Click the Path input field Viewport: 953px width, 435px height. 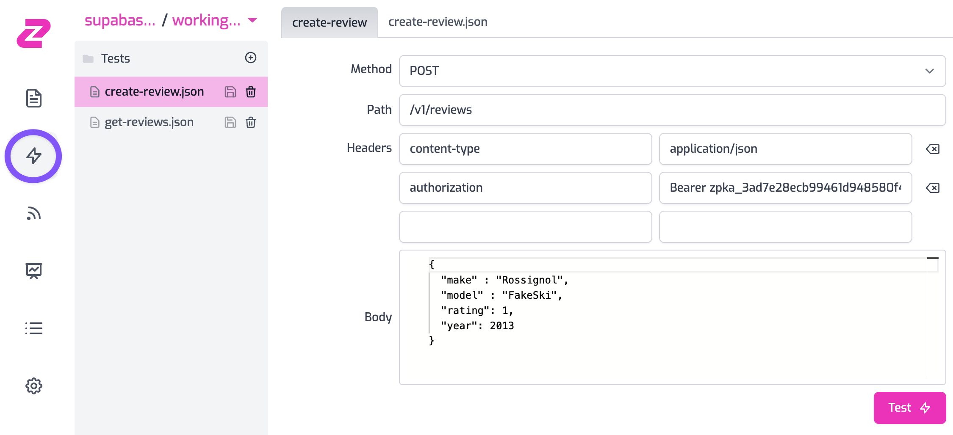pyautogui.click(x=672, y=110)
